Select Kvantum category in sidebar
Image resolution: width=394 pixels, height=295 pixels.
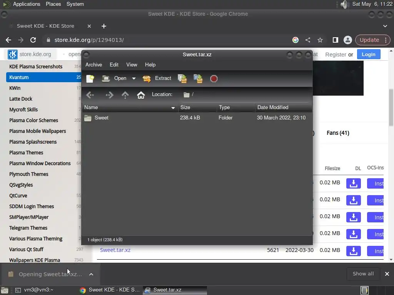[x=44, y=77]
